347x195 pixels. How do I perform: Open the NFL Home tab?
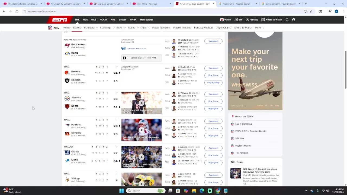[x=67, y=28]
